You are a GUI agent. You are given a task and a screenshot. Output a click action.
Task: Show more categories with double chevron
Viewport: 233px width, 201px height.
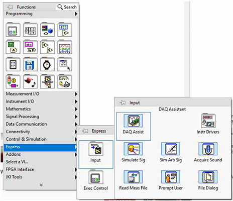point(41,185)
